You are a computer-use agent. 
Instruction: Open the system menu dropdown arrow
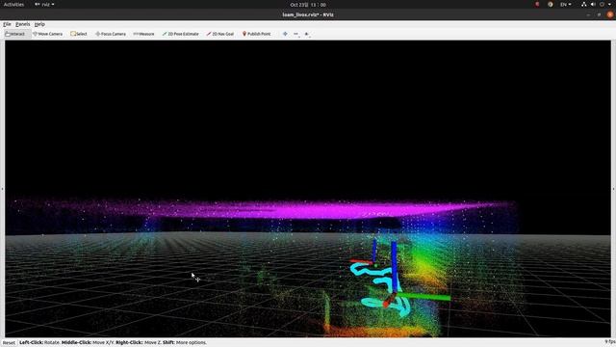pyautogui.click(x=610, y=4)
